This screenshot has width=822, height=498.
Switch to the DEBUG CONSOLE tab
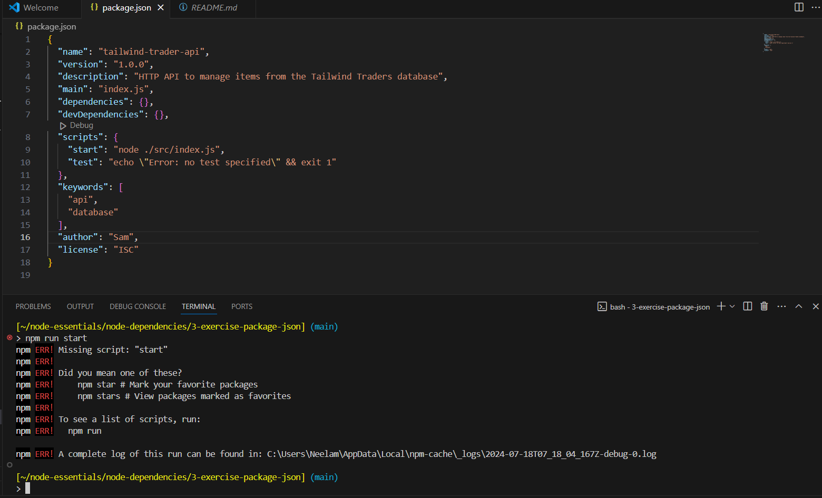click(138, 306)
